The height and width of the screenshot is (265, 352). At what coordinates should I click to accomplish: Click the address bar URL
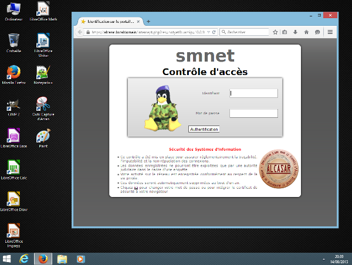tap(148, 32)
